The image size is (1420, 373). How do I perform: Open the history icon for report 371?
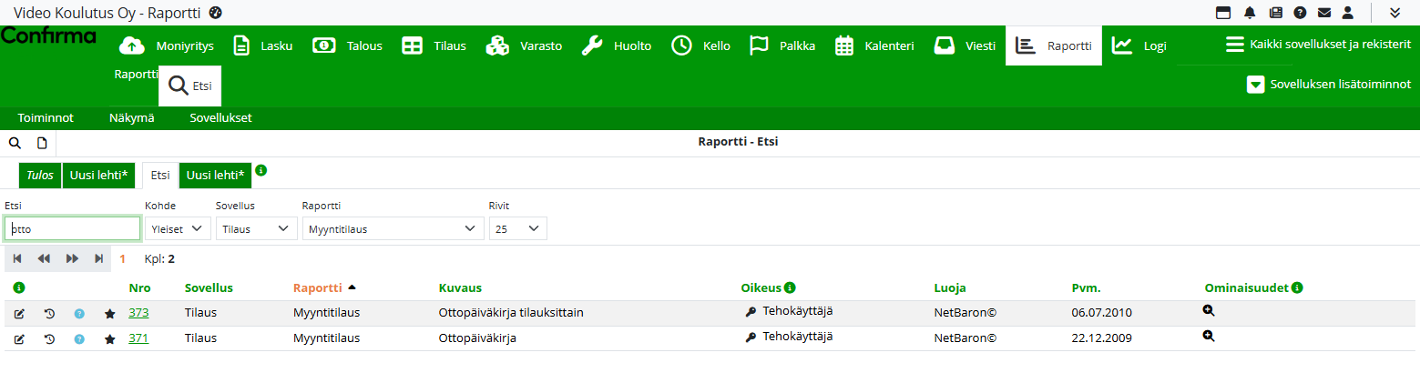[49, 339]
